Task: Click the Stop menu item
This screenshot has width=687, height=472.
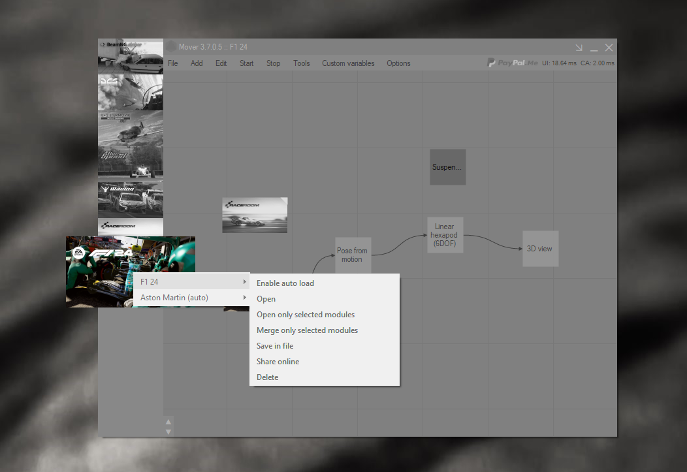Action: pyautogui.click(x=273, y=63)
